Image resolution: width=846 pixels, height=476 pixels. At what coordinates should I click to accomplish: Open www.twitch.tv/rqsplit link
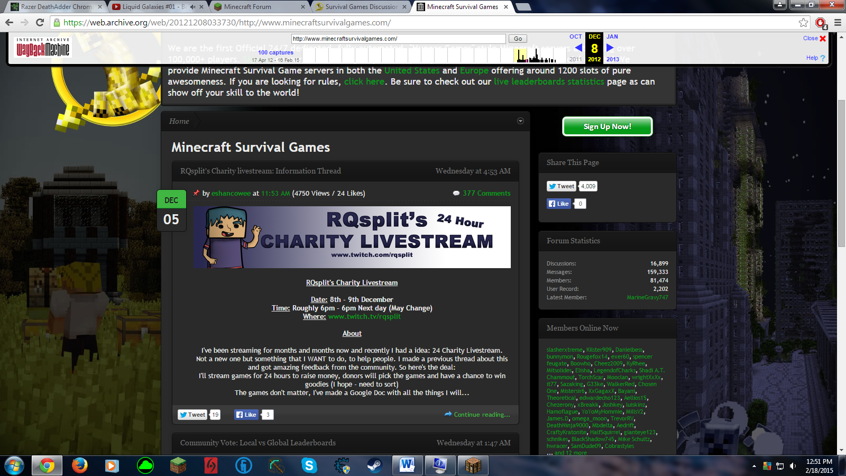click(364, 316)
